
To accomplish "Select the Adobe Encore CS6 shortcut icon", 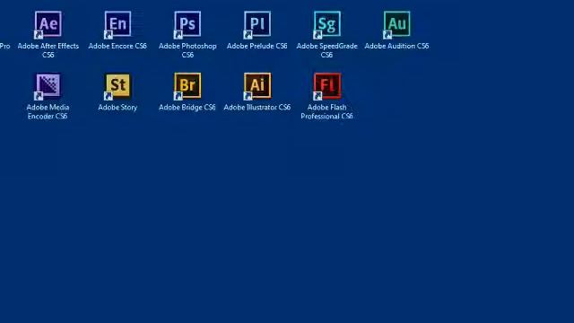I will tap(117, 24).
